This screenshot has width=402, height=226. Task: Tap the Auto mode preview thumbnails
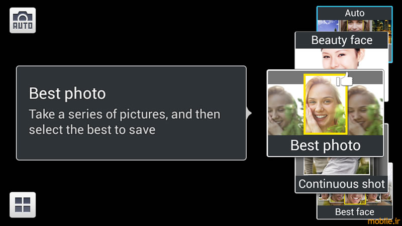pyautogui.click(x=355, y=26)
